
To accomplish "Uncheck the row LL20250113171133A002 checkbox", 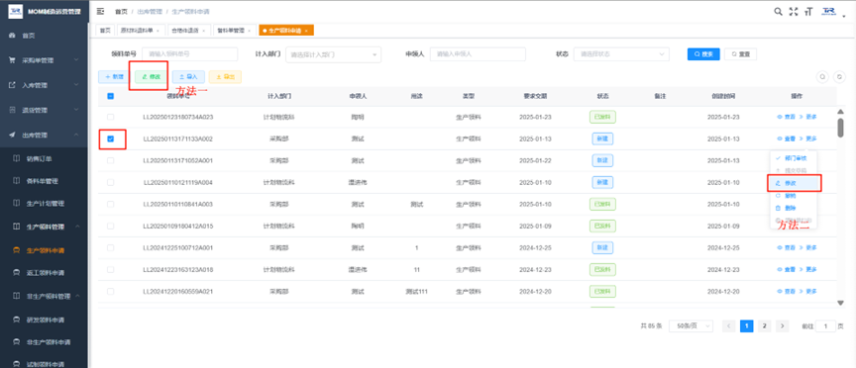I will coord(110,139).
